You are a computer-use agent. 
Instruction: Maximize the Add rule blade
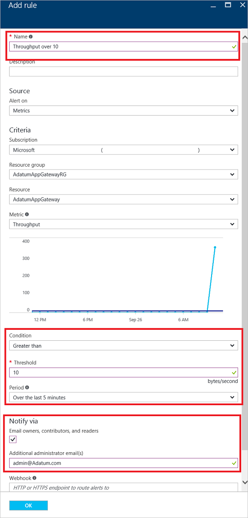227,5
